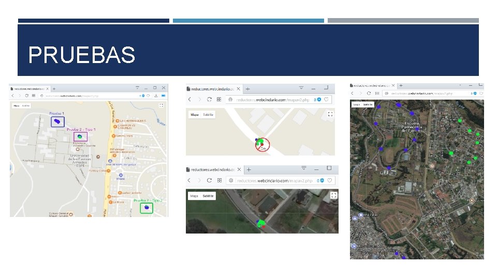Click the Prueba 2 - Tipo 2 green marker
The height and width of the screenshot is (279, 497).
pyautogui.click(x=147, y=208)
